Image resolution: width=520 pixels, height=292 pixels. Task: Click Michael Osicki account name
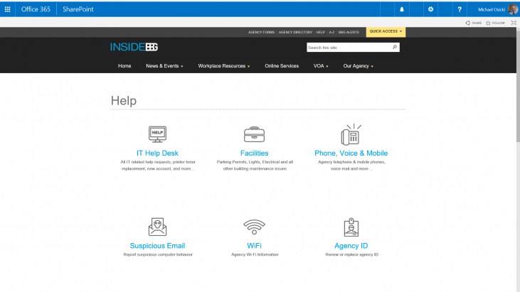click(x=492, y=10)
